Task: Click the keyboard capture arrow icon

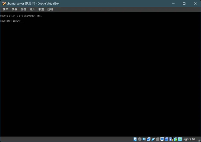Action: pyautogui.click(x=180, y=139)
